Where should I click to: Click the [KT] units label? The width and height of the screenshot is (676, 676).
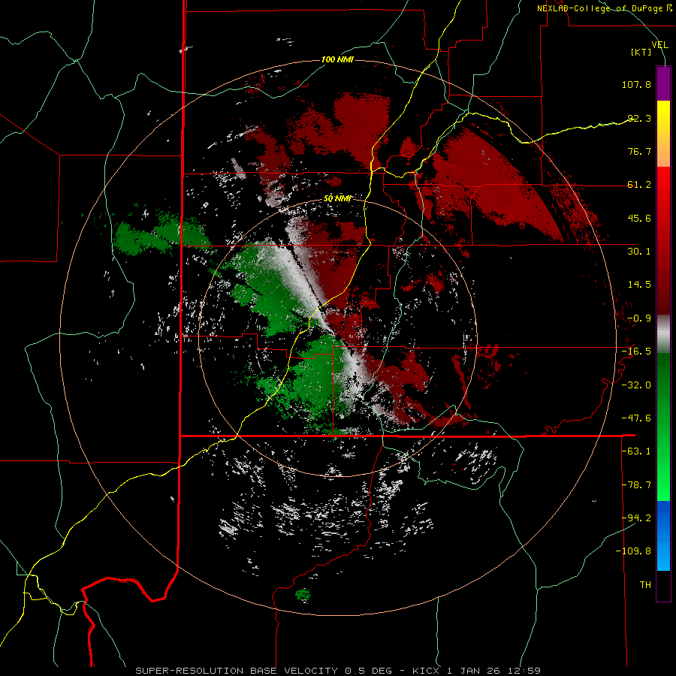(x=641, y=52)
